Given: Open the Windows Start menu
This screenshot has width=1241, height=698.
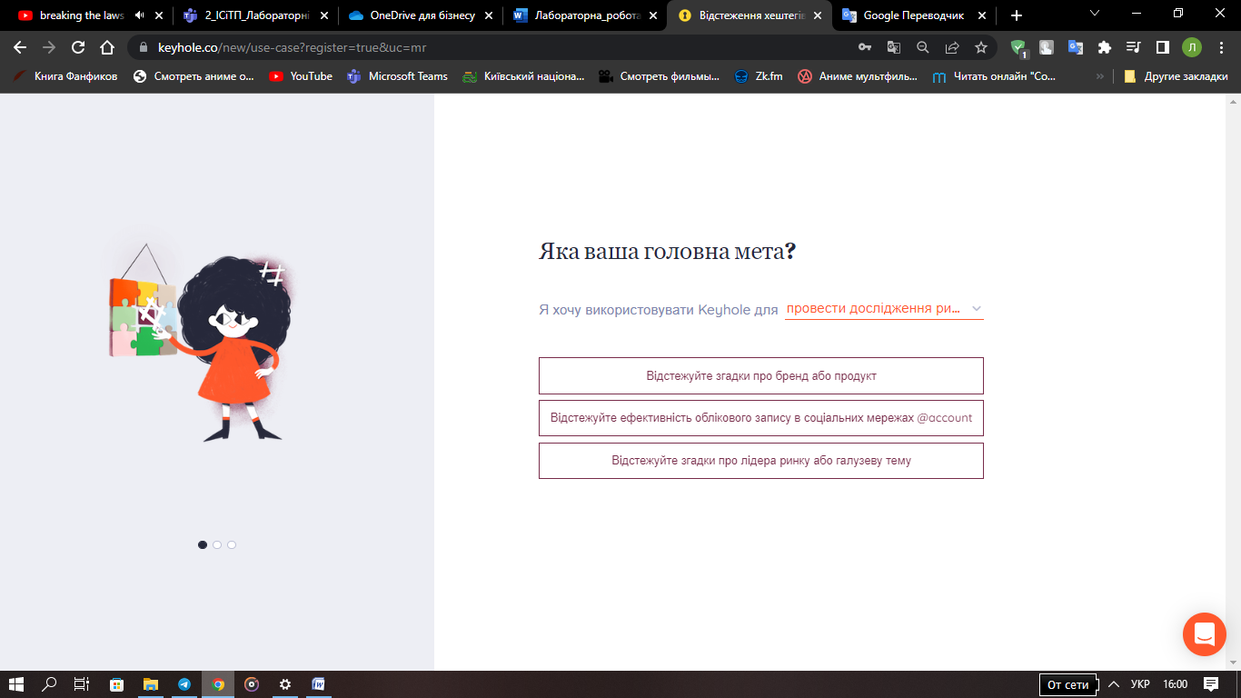Looking at the screenshot, I should click(x=15, y=684).
